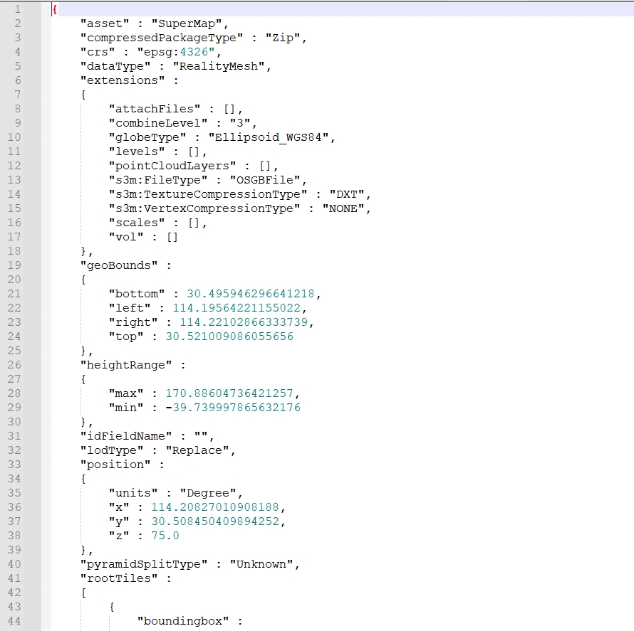
Task: Select the value 114.19564221155022
Action: point(237,307)
